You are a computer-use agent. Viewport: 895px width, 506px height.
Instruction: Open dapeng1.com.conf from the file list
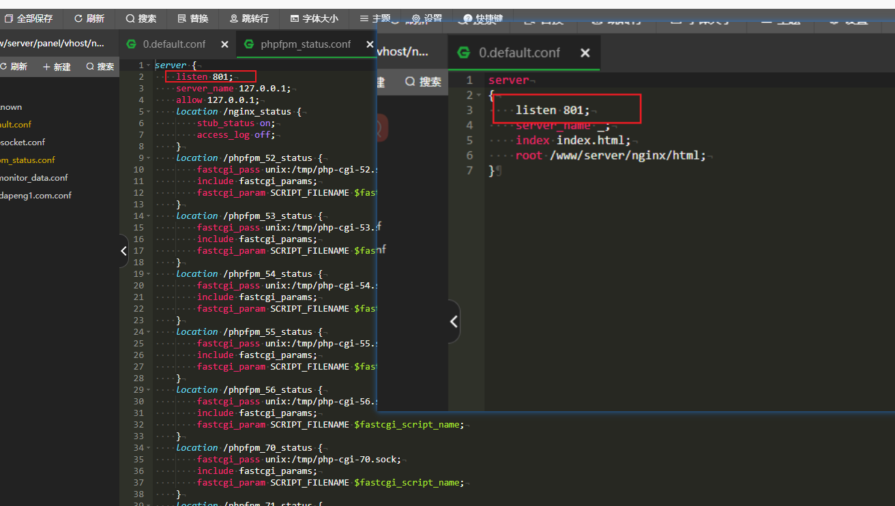tap(35, 195)
